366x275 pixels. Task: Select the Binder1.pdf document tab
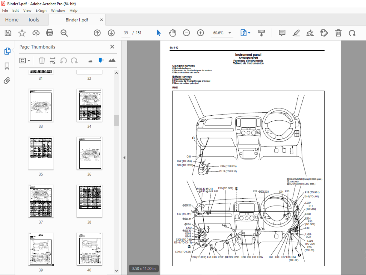pos(77,20)
